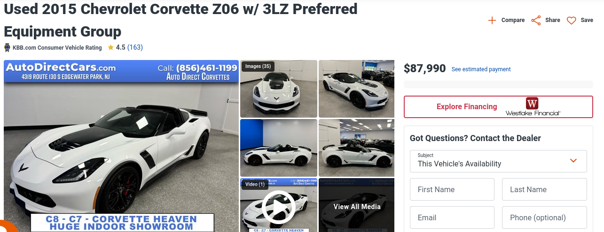Screen dimensions: 604x232
Task: Click the Save heart icon
Action: coord(571,20)
